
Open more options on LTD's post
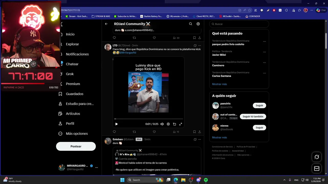tap(200, 45)
